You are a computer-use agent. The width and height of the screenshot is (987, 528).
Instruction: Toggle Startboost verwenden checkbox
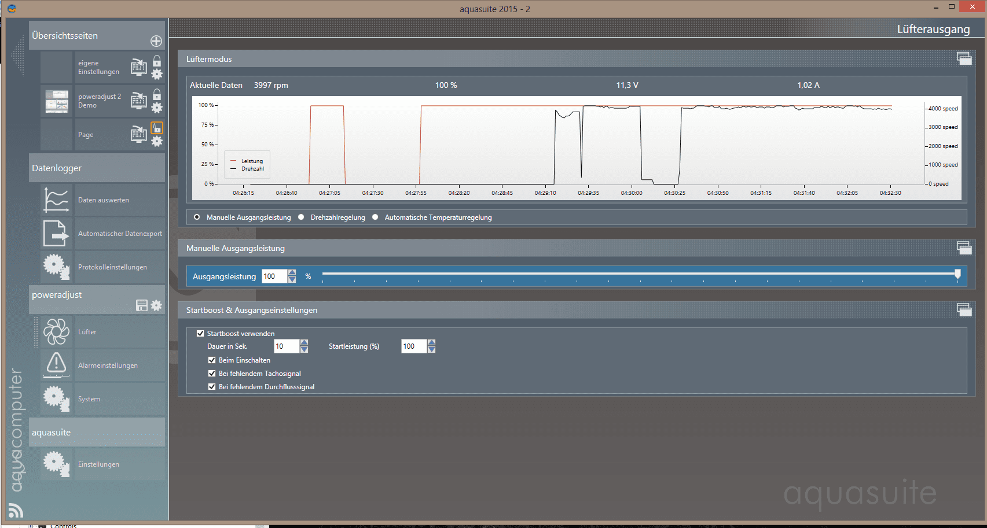pos(200,334)
